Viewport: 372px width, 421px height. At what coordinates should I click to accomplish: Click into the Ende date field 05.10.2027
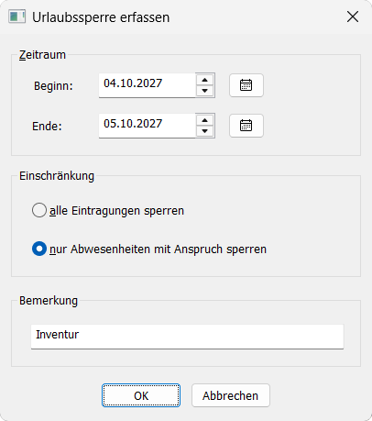click(147, 126)
